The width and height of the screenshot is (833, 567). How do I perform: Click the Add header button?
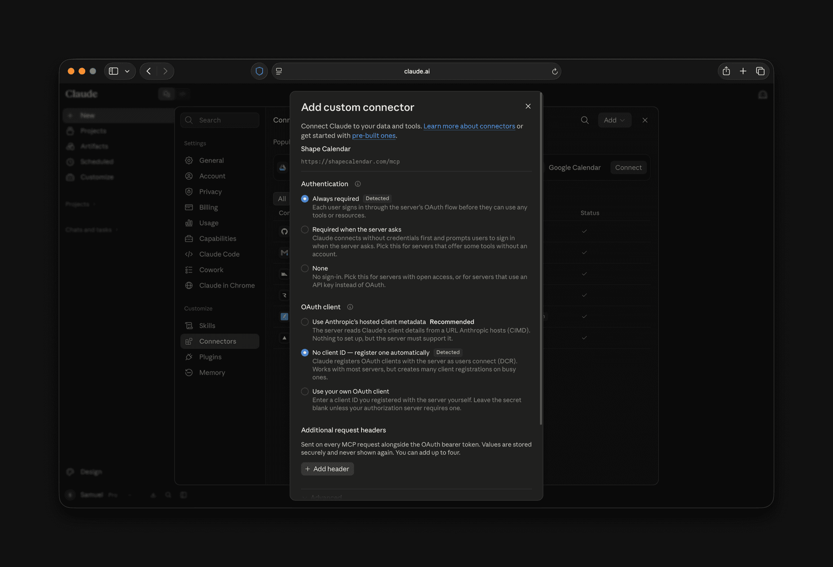328,469
